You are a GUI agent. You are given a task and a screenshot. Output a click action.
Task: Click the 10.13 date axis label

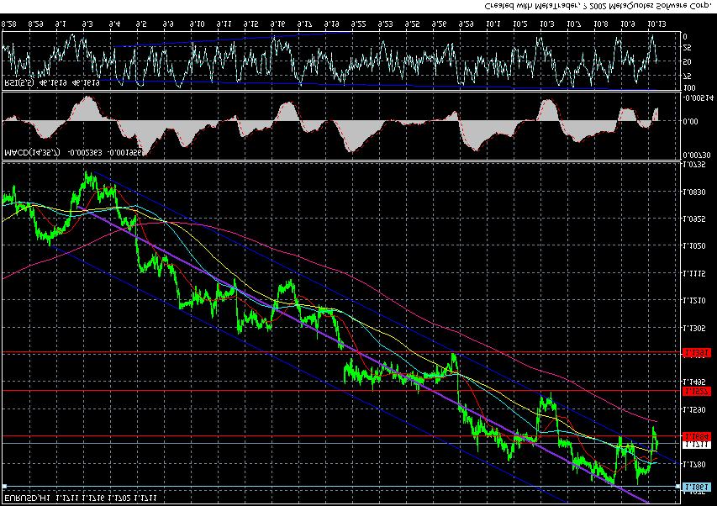(657, 24)
